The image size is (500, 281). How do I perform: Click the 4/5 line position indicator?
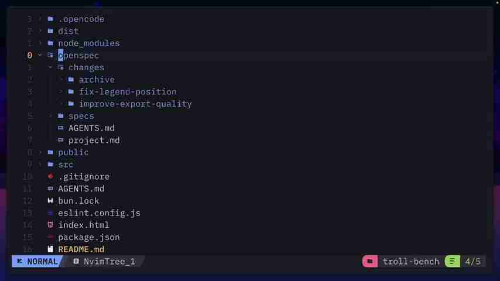coord(472,262)
